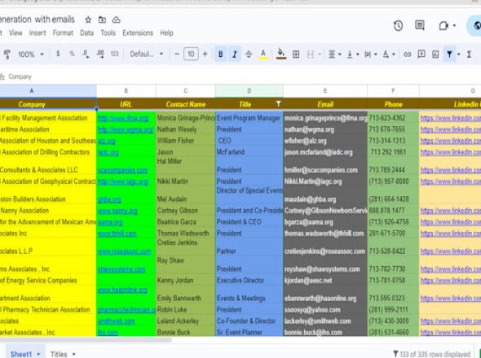
Task: Open the Extensions menu
Action: point(138,33)
